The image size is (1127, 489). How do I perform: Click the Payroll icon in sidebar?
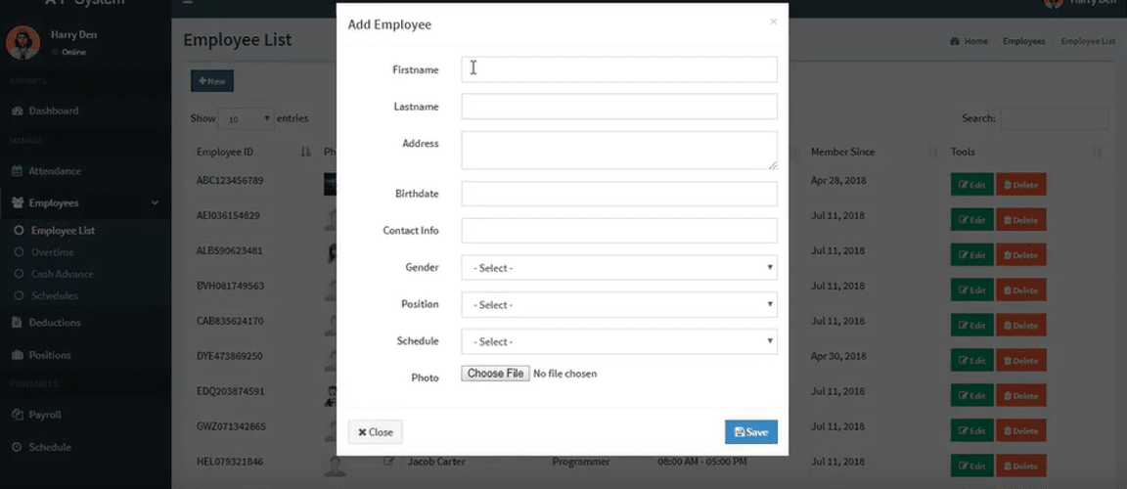18,415
